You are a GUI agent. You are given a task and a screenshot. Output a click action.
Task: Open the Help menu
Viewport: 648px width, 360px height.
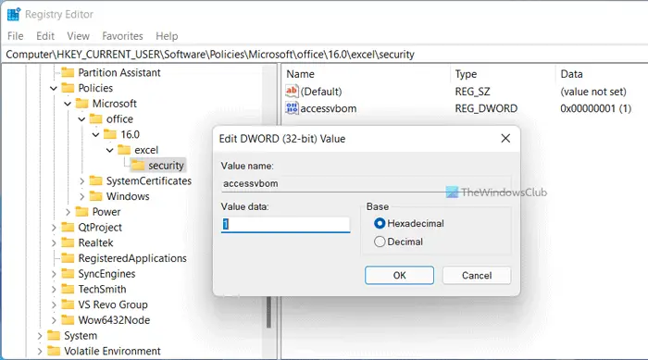[167, 36]
